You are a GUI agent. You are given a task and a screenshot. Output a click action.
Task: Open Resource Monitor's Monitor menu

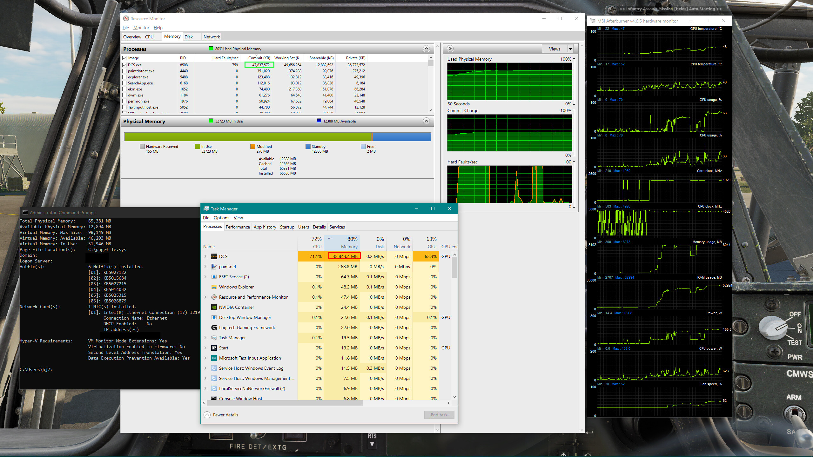coord(141,28)
